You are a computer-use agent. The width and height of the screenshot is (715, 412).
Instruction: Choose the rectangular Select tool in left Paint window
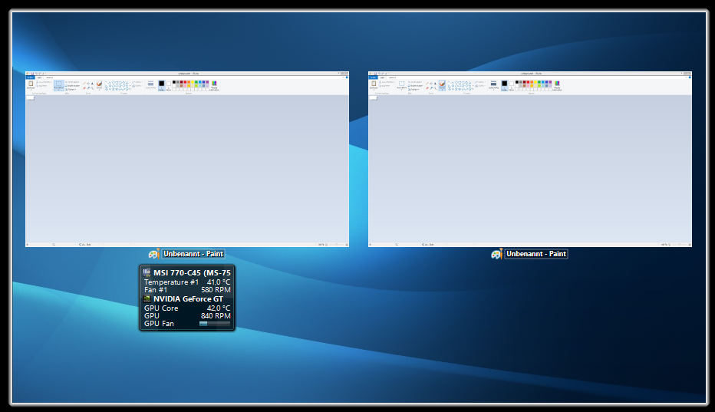click(x=59, y=85)
